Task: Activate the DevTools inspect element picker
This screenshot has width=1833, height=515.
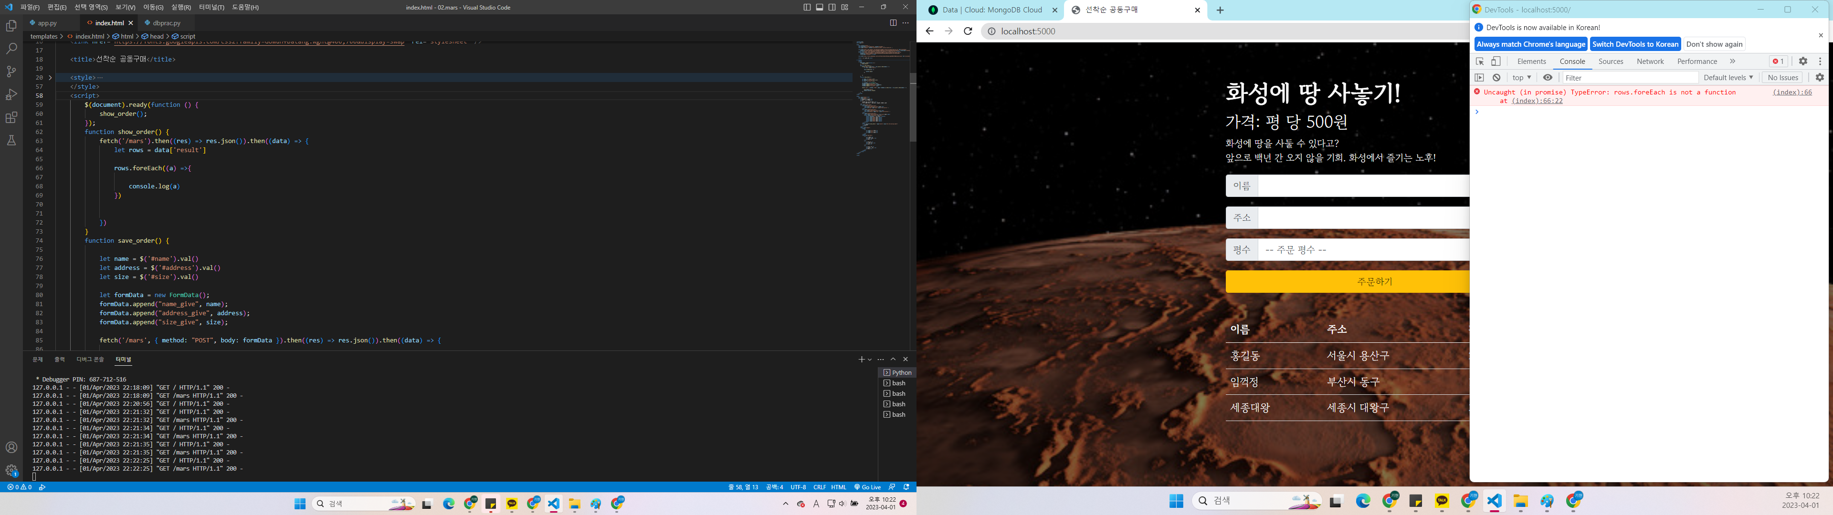Action: [1479, 62]
